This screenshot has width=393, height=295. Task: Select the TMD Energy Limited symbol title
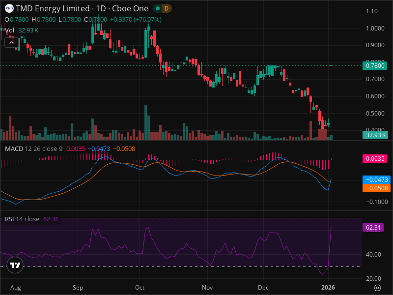coord(82,8)
